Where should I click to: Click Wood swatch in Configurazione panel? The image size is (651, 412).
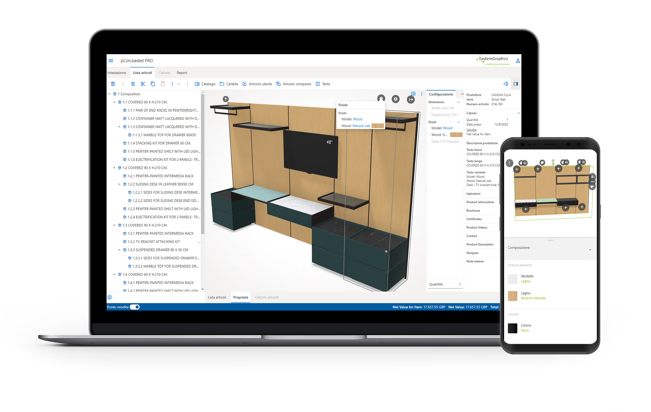456,135
